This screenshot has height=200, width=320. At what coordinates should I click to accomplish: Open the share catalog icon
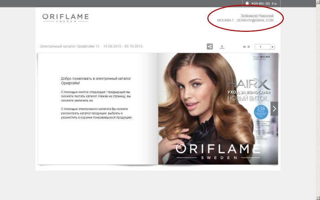[210, 47]
